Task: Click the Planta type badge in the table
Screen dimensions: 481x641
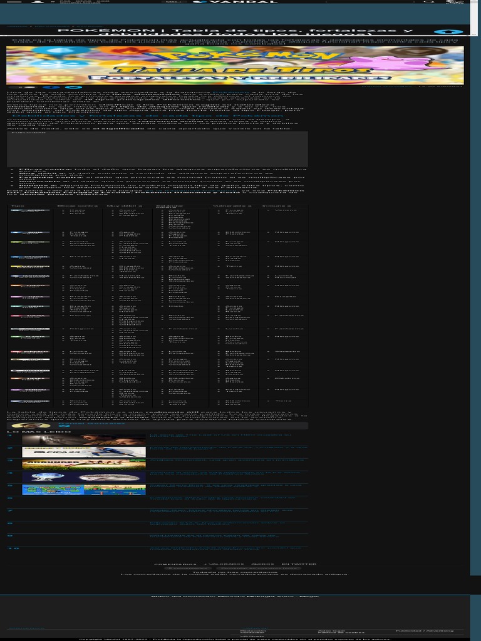Action: (30, 337)
